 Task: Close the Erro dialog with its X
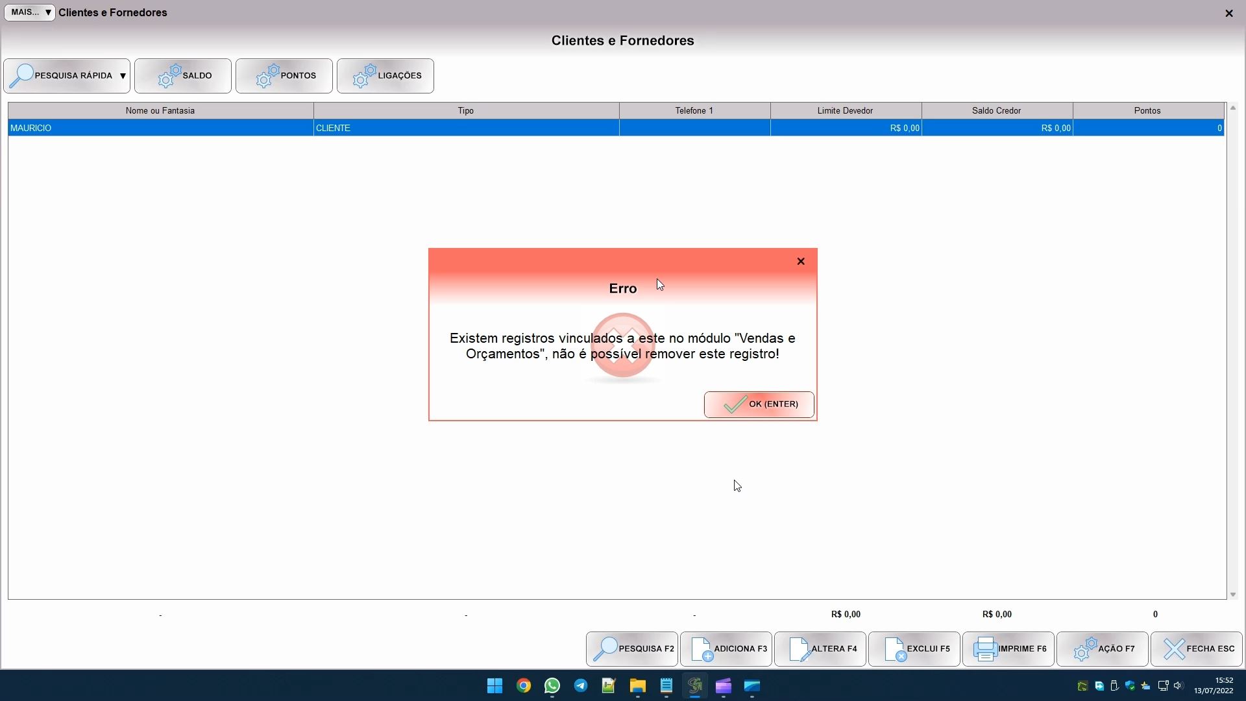(801, 261)
